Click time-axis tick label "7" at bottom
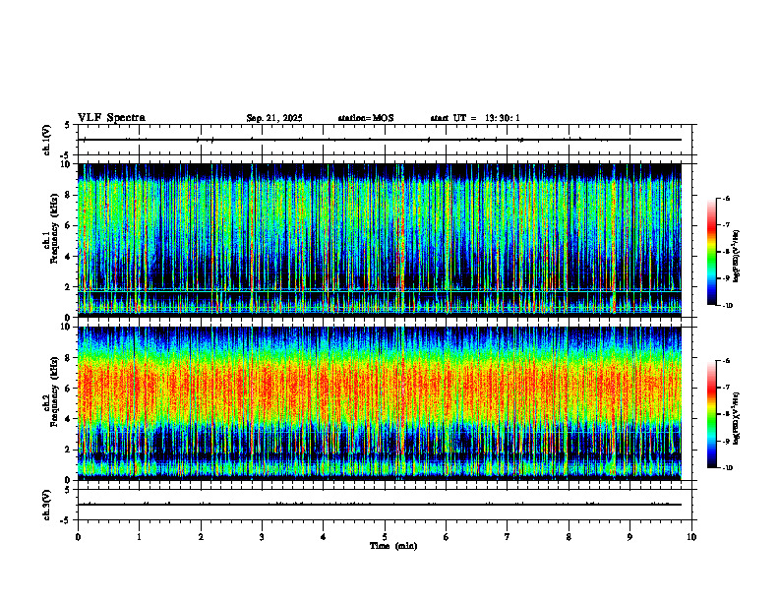 508,537
